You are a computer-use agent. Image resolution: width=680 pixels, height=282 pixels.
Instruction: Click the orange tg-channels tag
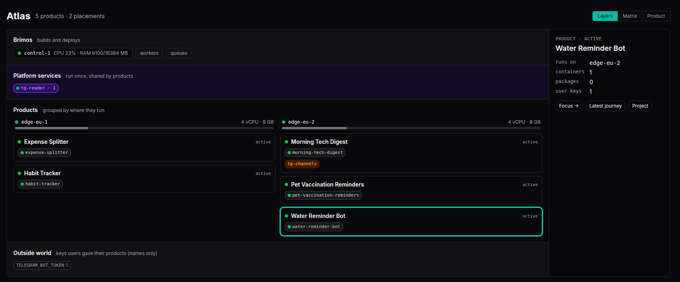click(302, 164)
